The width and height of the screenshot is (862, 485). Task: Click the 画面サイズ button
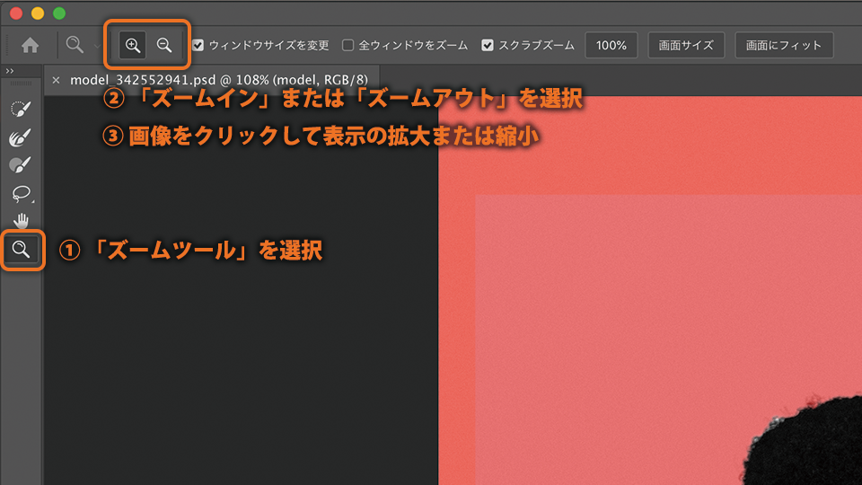click(686, 45)
